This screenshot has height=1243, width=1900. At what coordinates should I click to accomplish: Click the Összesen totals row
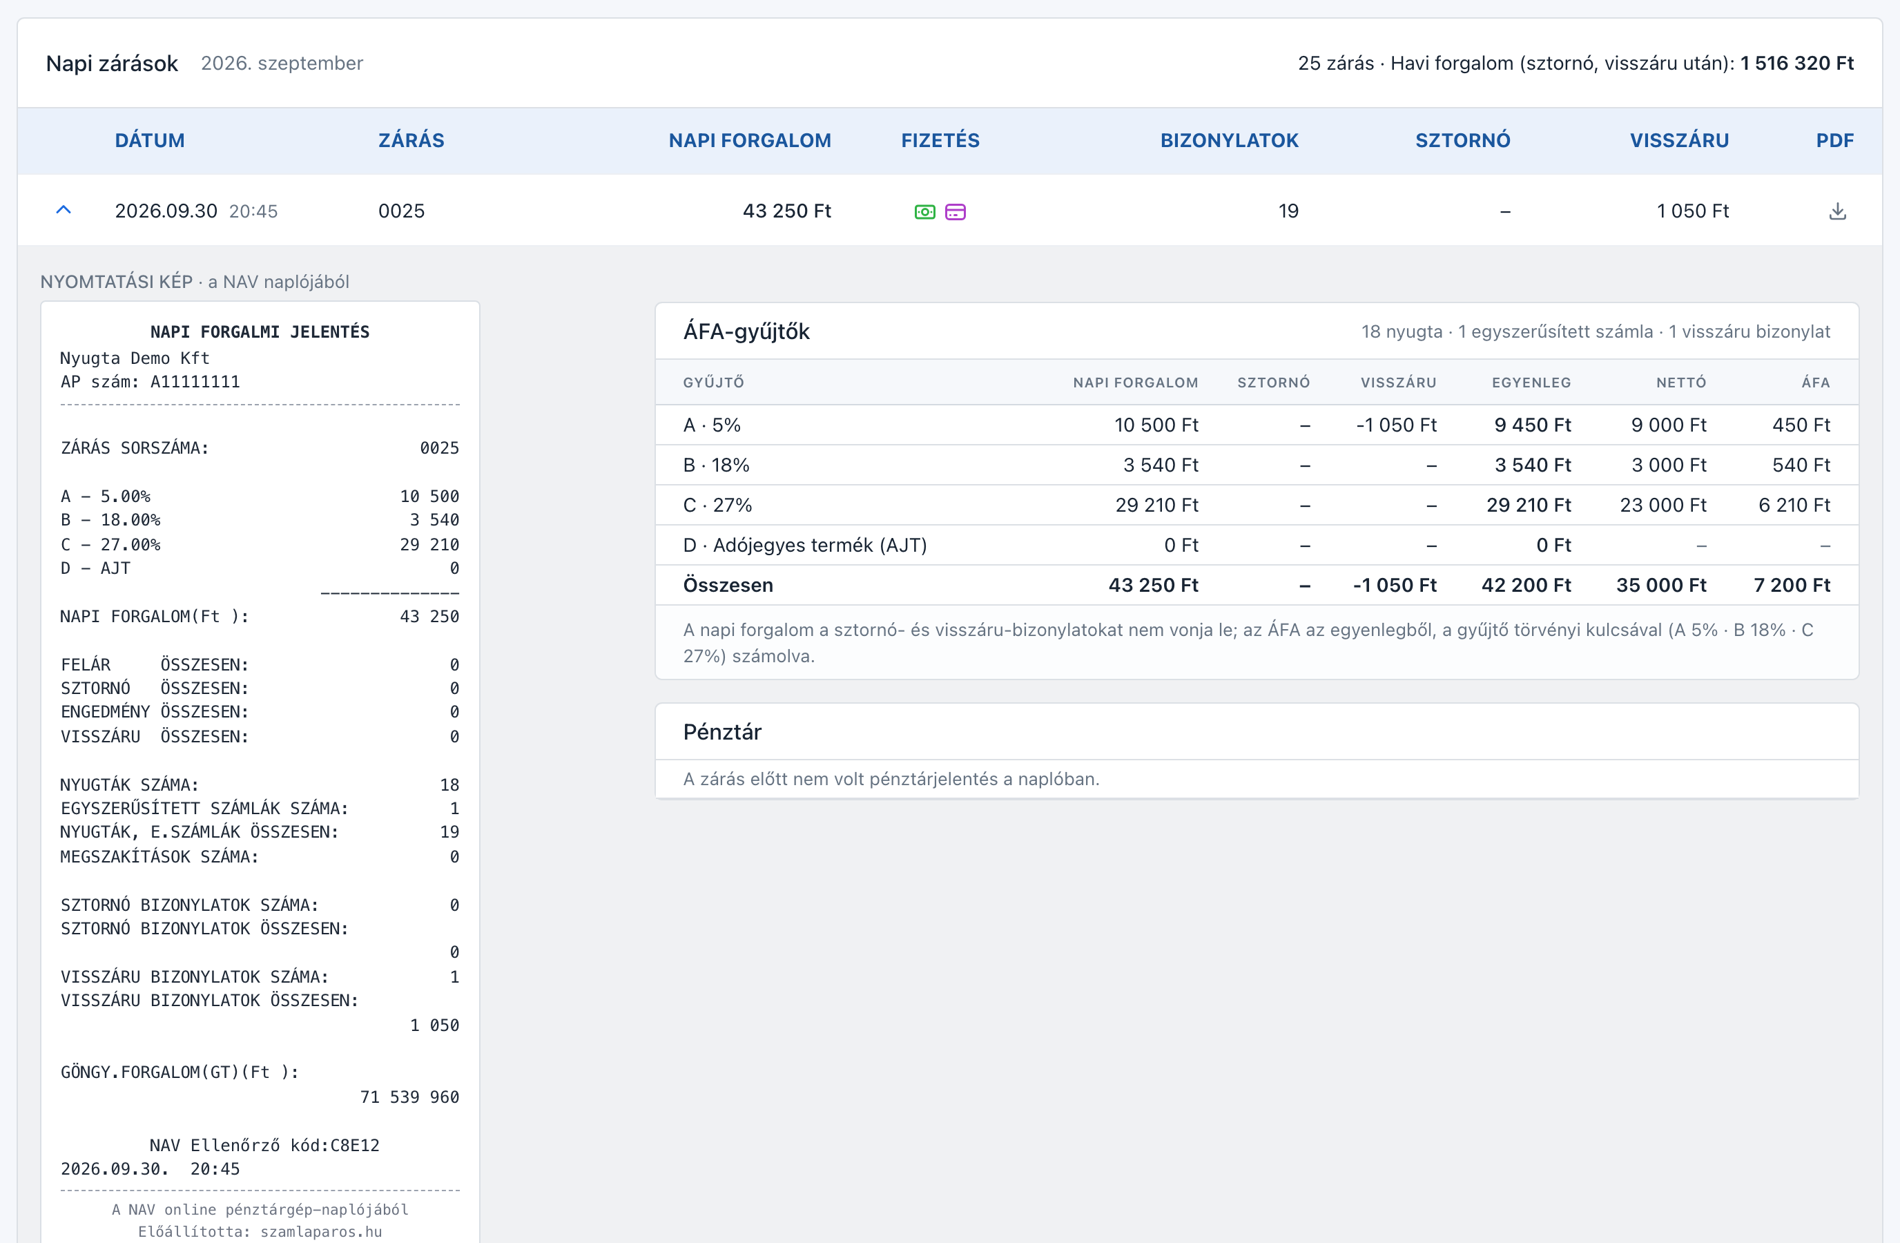tap(1257, 584)
